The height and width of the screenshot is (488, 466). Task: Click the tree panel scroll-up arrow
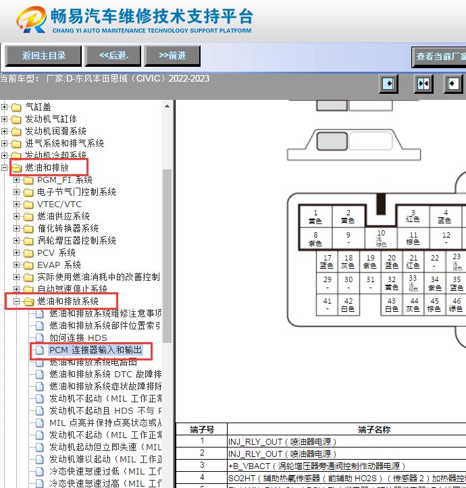pos(167,106)
